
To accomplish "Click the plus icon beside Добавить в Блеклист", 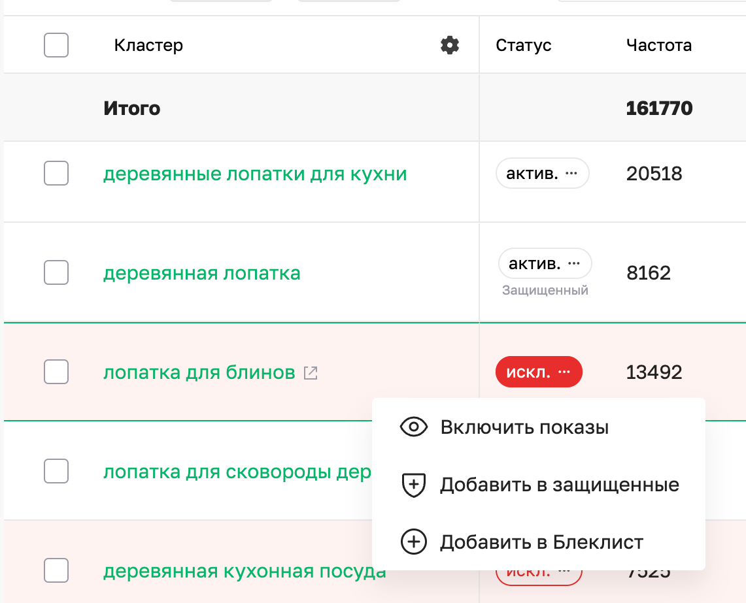I will (414, 542).
